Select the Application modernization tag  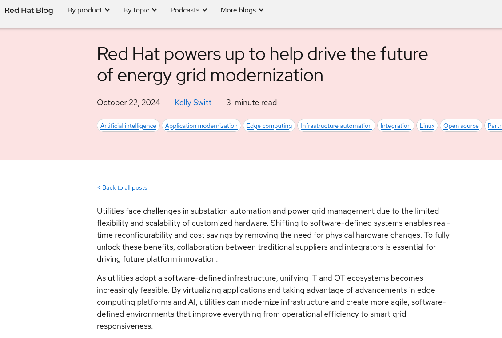click(x=201, y=126)
